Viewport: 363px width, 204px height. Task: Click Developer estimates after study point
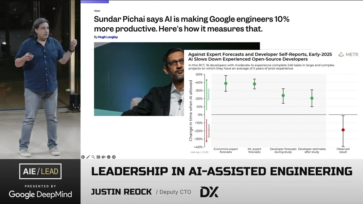312,98
